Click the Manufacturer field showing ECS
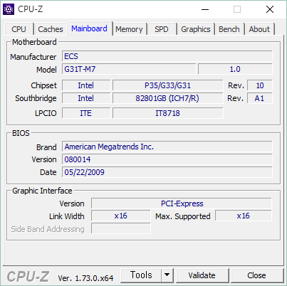287x286 pixels. tap(167, 56)
